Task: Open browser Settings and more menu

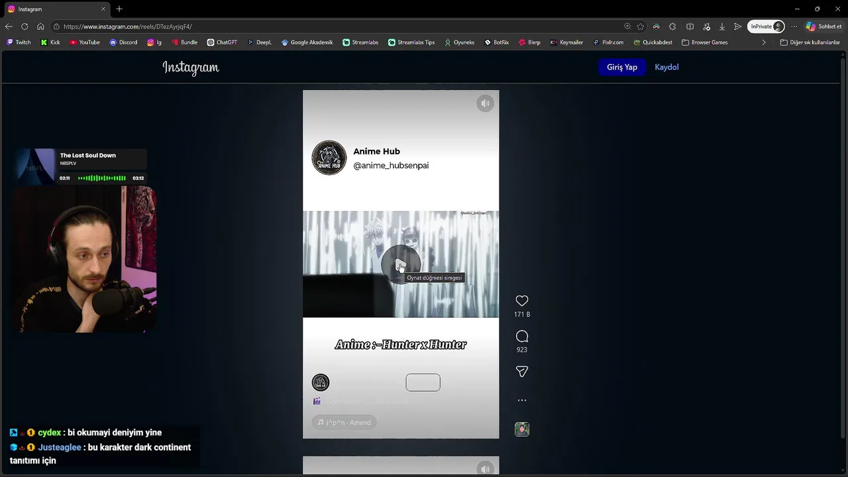Action: click(794, 26)
